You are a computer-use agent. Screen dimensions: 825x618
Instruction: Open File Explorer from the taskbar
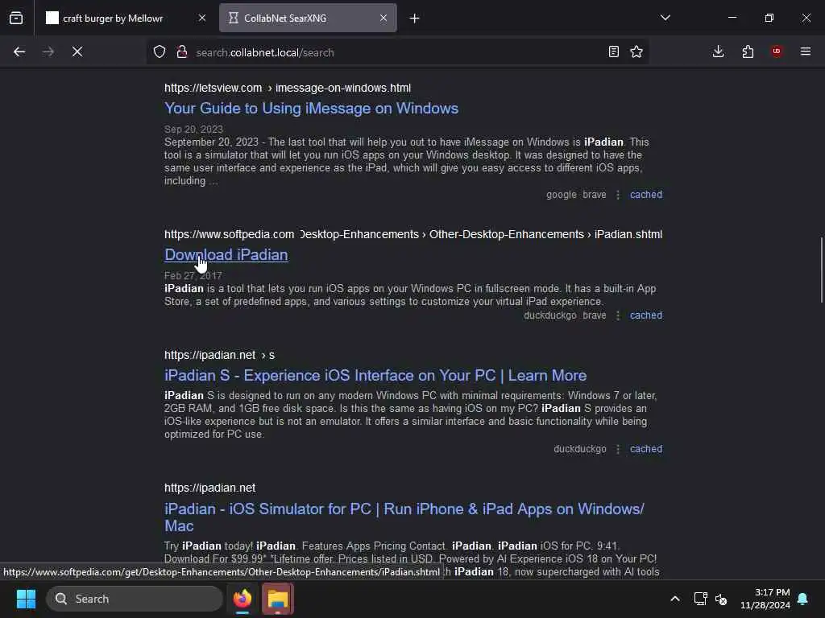(x=278, y=599)
